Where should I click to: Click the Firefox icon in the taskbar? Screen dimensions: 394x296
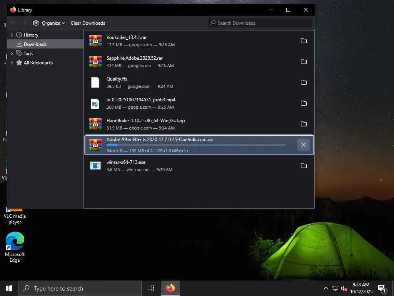point(170,288)
